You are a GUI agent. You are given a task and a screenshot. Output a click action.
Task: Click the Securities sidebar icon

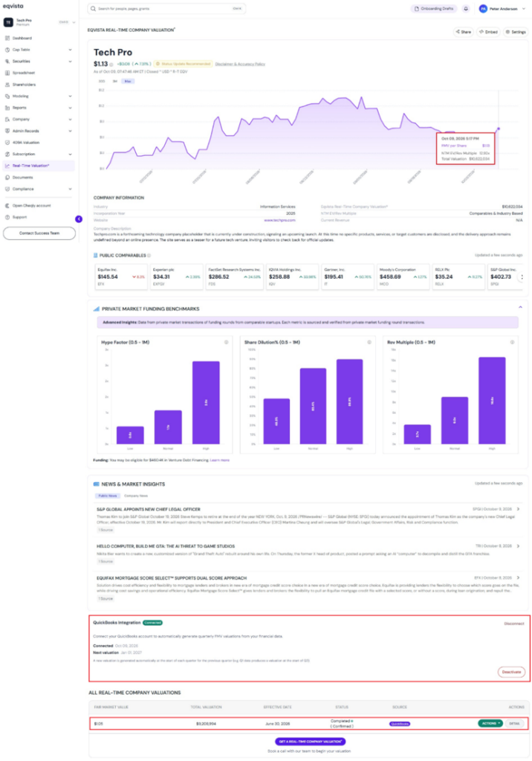point(7,61)
